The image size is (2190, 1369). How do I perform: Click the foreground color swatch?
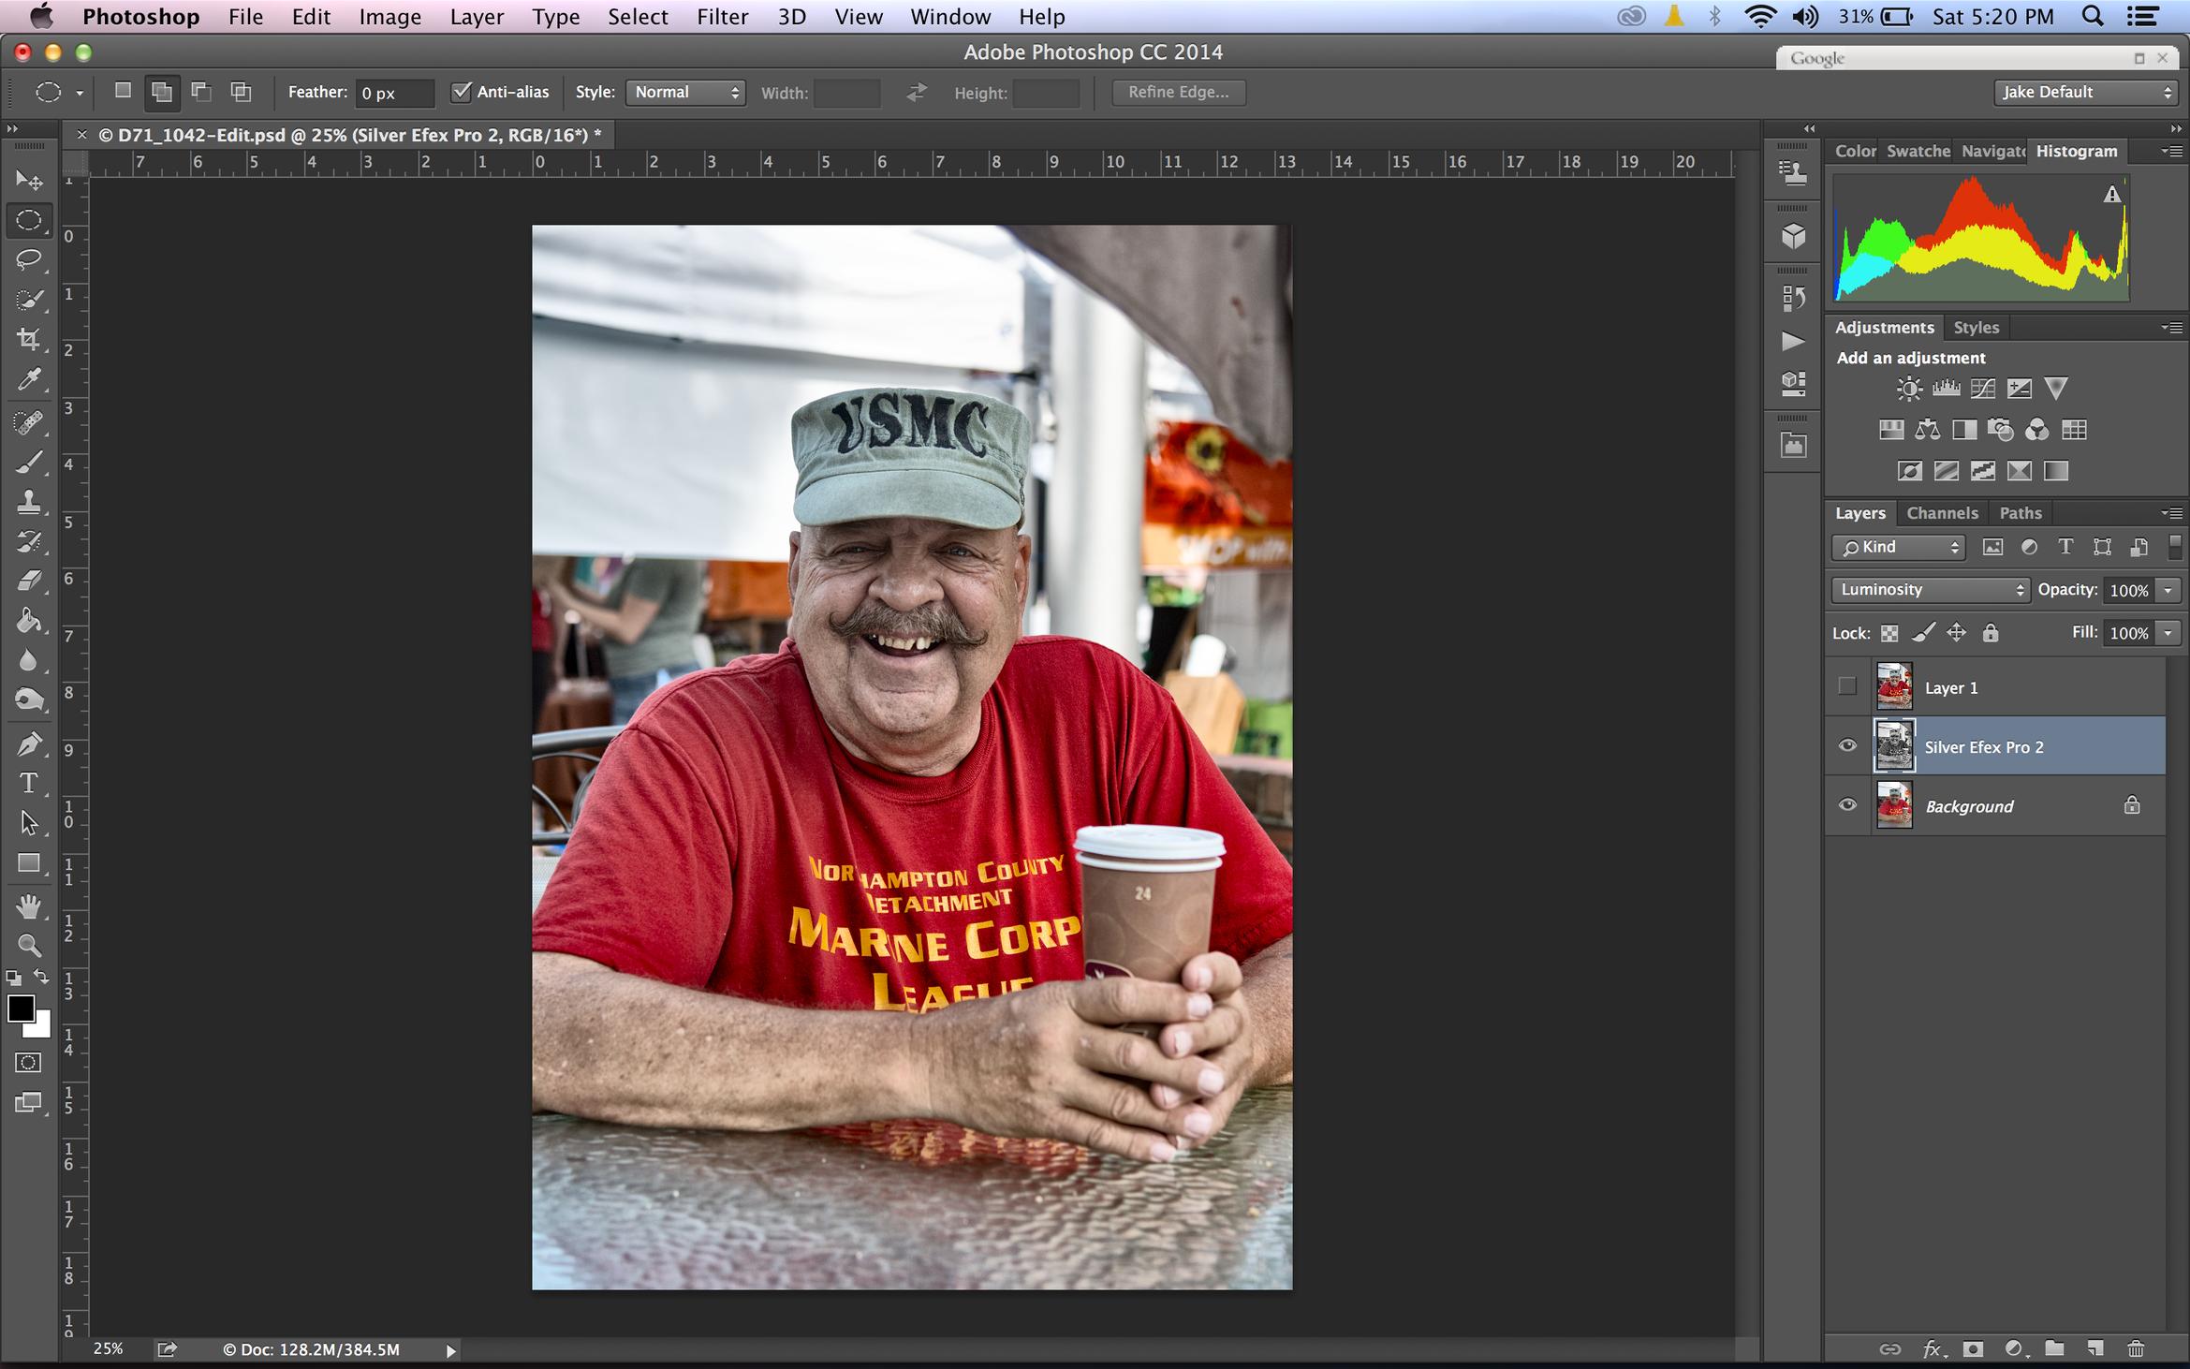coord(21,1008)
